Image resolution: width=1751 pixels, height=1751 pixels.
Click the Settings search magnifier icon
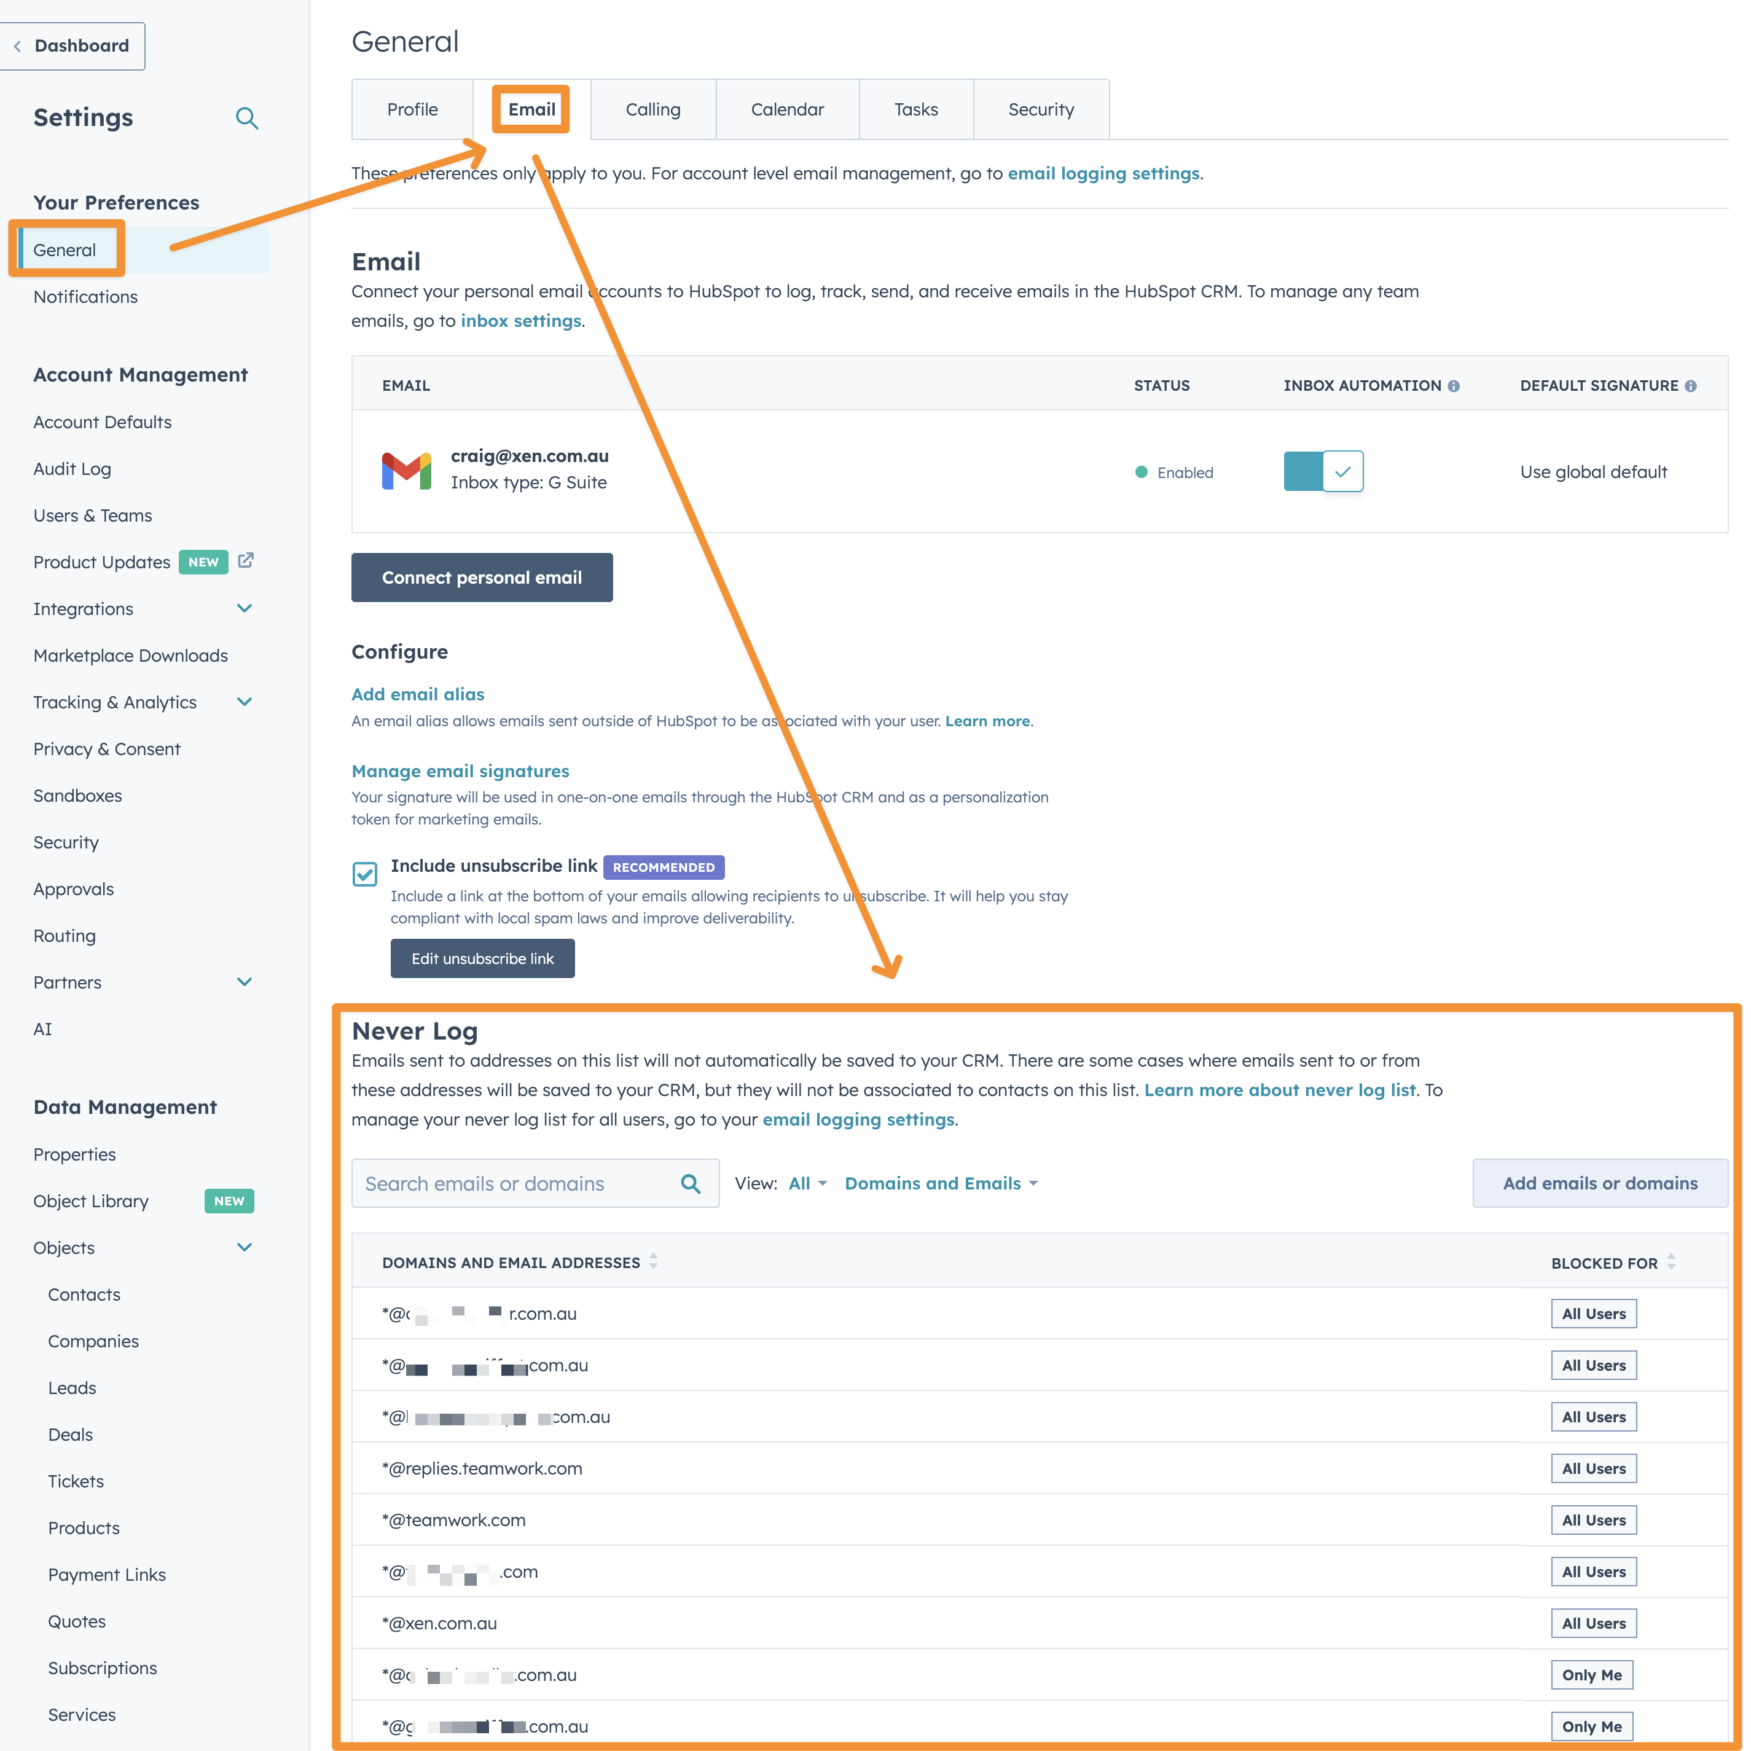tap(246, 118)
